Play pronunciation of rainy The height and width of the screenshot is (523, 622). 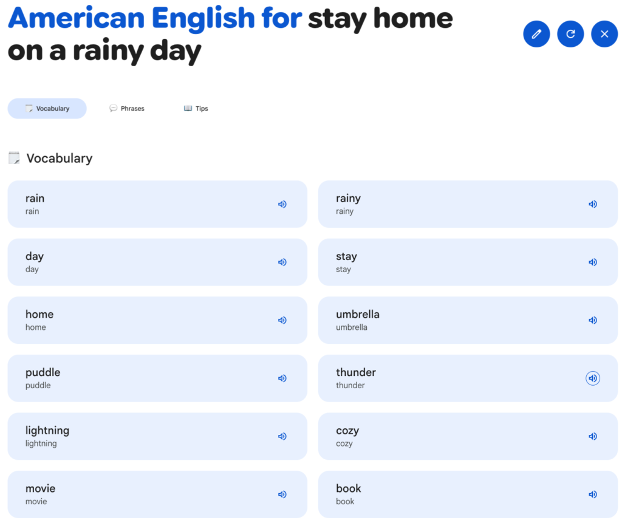[593, 204]
